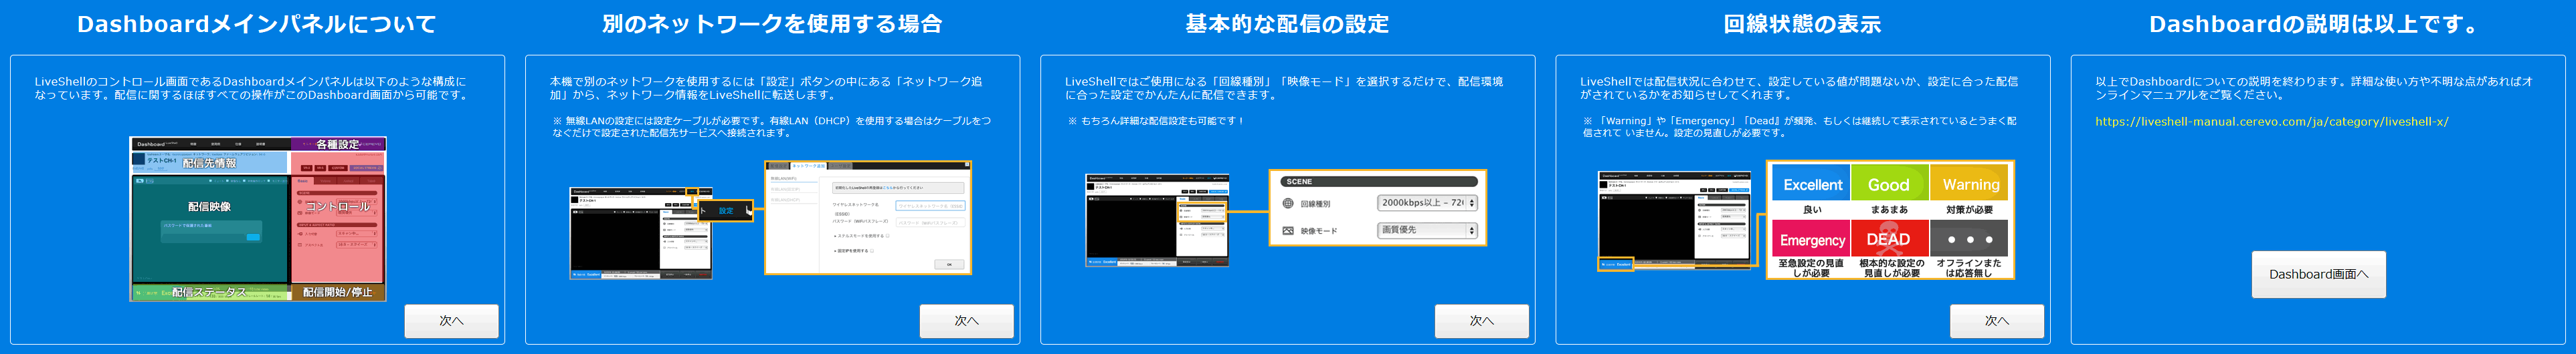Screen dimensions: 2576x354
Task: Click the gray offline three-dots status tile
Action: (1969, 239)
